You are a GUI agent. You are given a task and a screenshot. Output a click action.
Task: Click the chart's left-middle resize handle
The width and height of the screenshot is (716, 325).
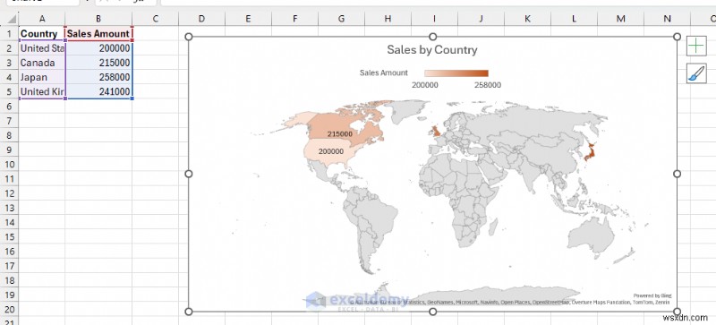click(189, 174)
